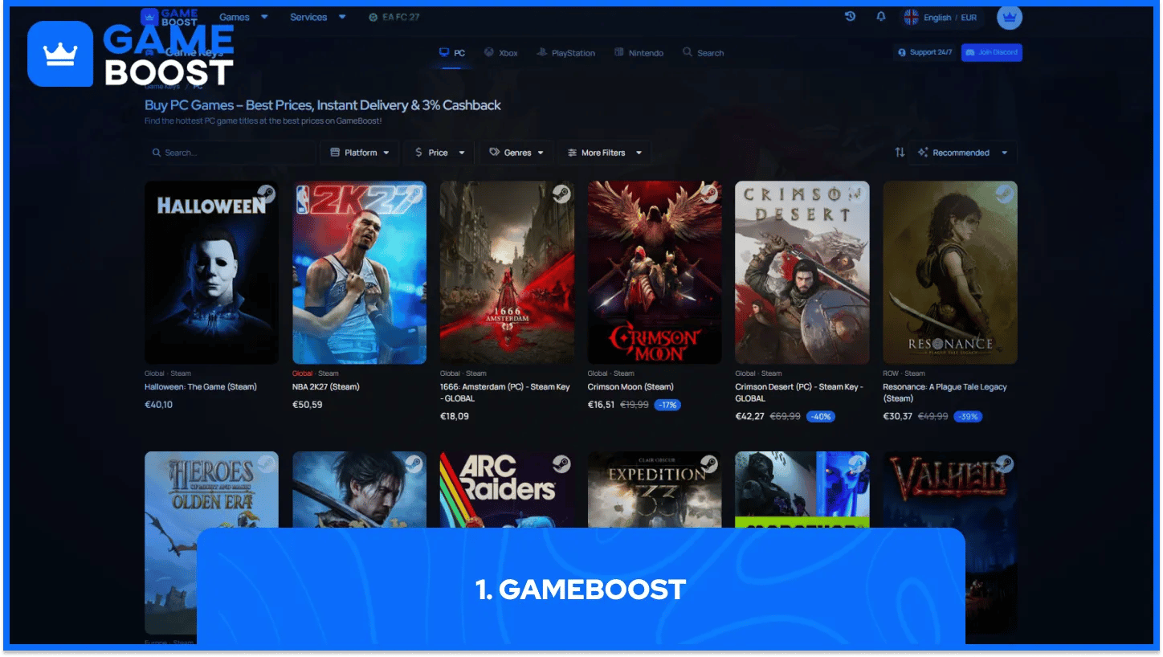
Task: Open the Genres filter dropdown
Action: pos(516,153)
